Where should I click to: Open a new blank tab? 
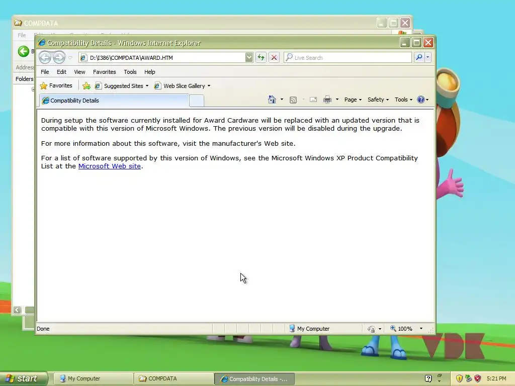click(197, 101)
